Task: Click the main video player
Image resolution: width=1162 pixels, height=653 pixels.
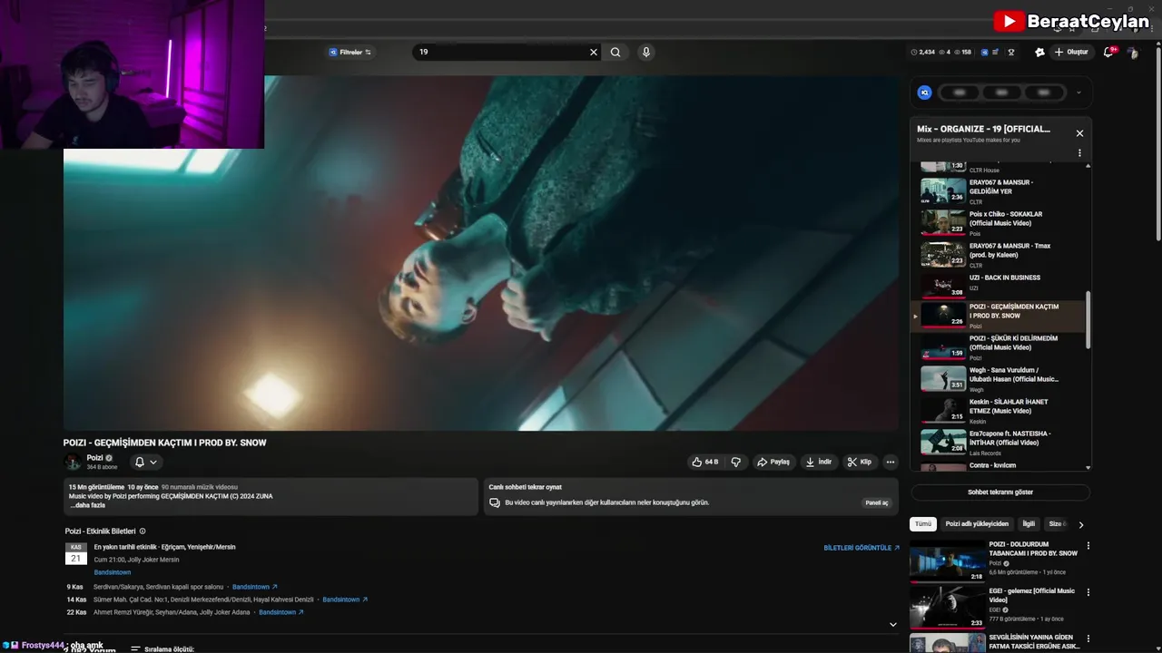Action: 481,252
